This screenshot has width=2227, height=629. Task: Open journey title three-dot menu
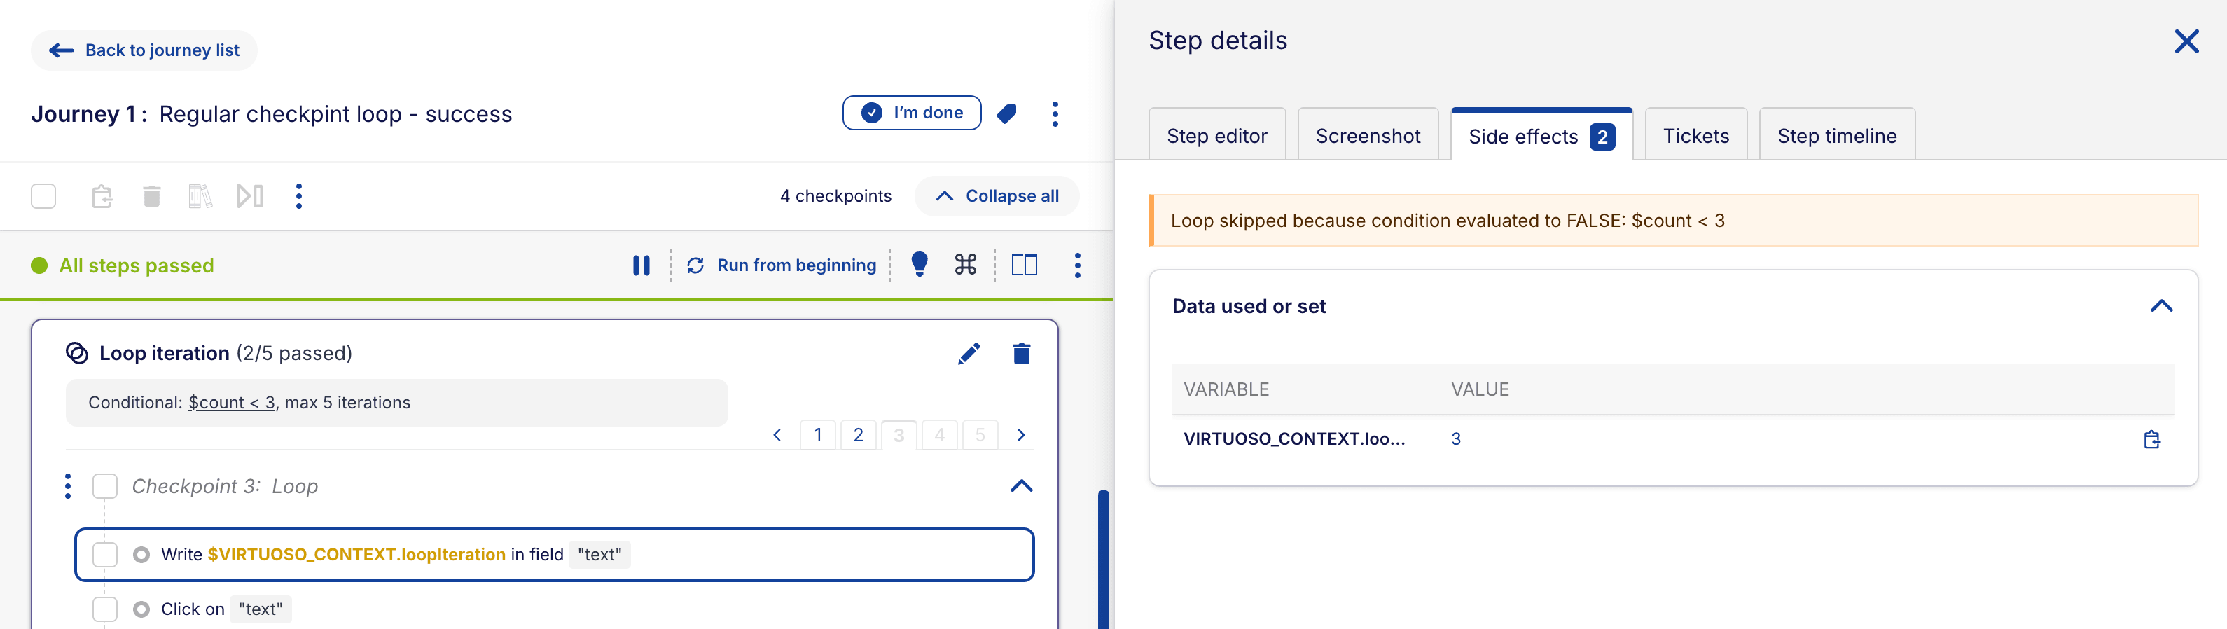[1055, 114]
